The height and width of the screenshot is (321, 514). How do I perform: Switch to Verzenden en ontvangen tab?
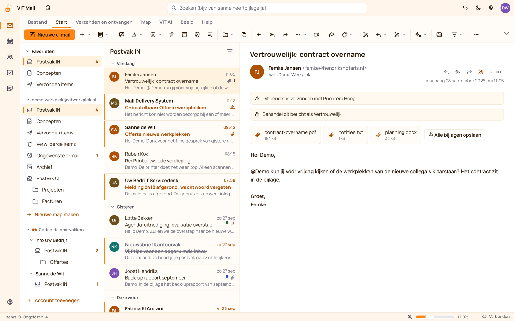[x=104, y=22]
